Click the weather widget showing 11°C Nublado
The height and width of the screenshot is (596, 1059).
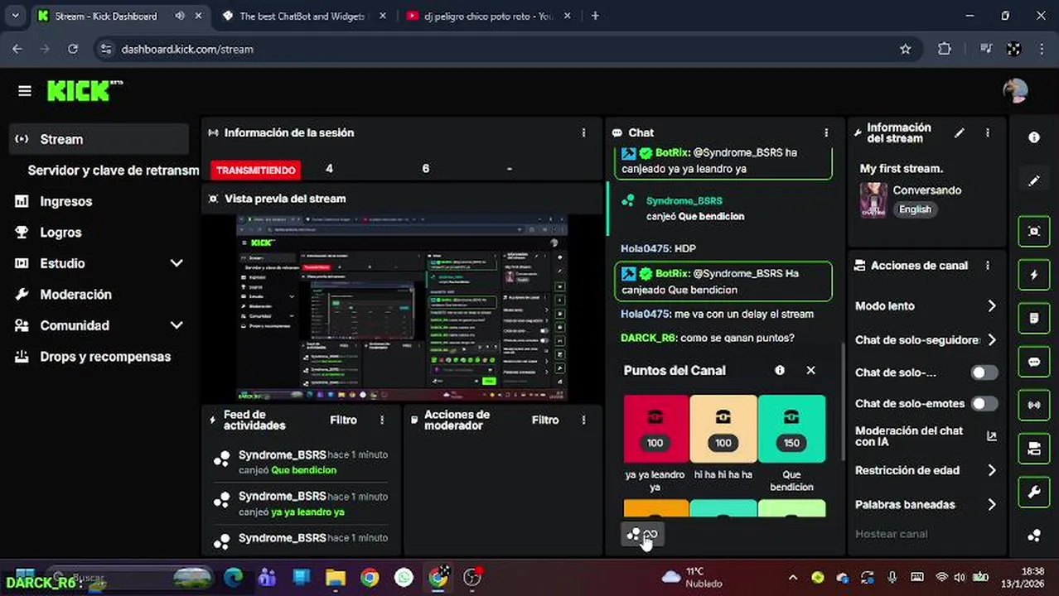(692, 577)
